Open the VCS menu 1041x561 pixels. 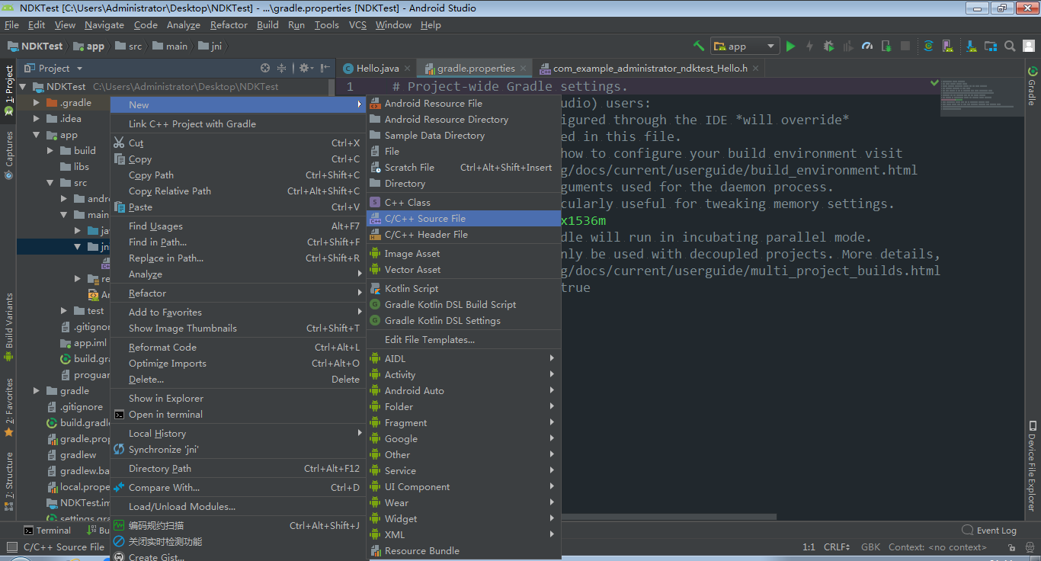tap(357, 24)
